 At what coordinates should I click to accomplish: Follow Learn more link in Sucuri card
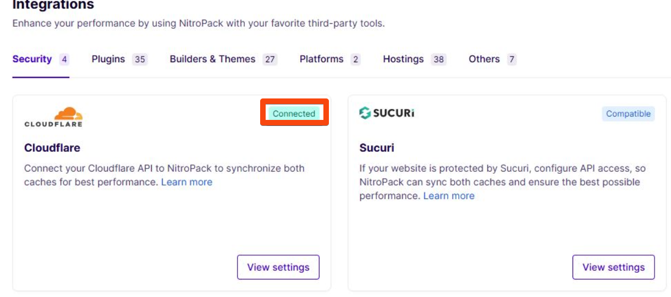coord(449,196)
